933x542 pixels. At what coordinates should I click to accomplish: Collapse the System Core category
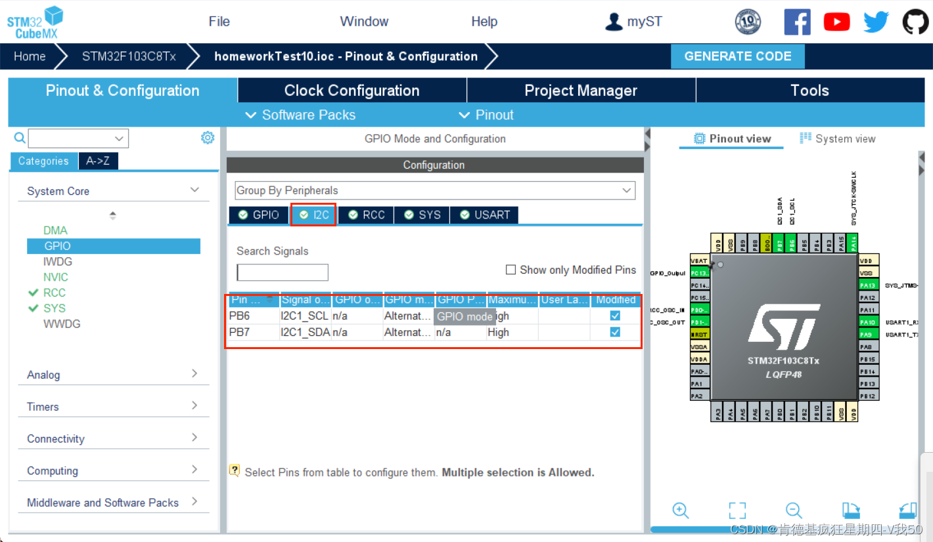[194, 190]
